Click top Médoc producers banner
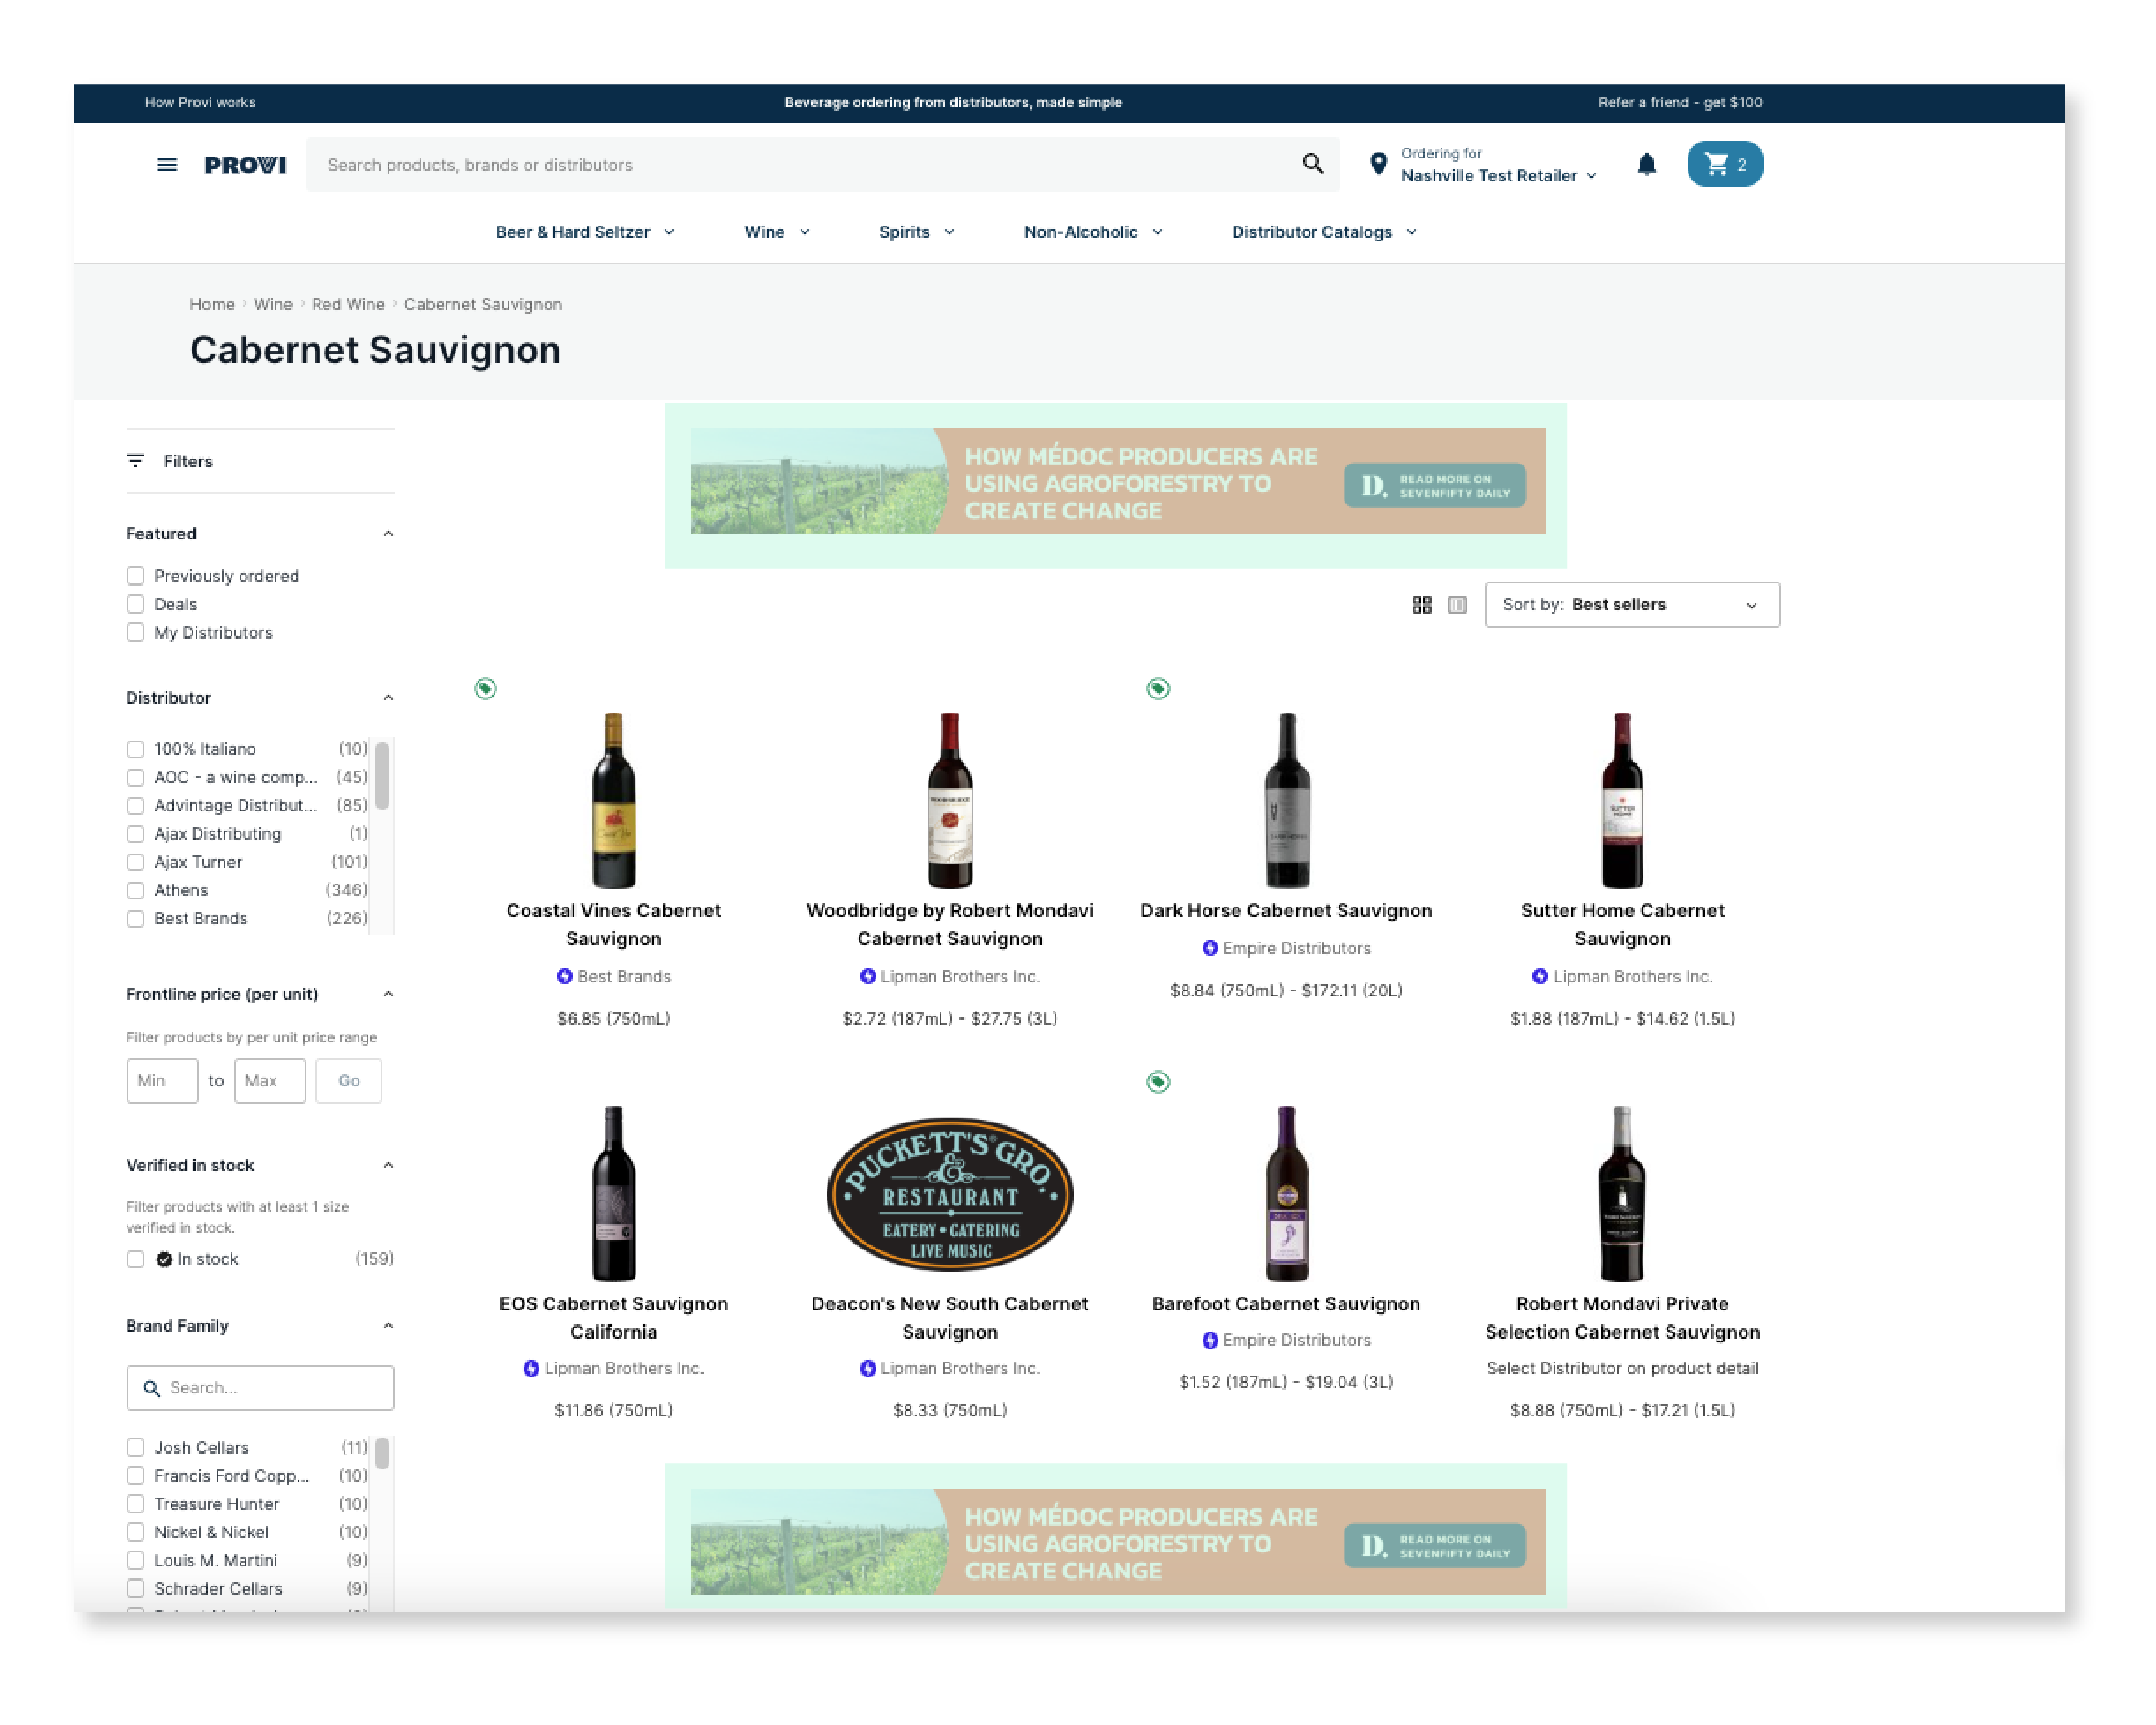 (1118, 482)
